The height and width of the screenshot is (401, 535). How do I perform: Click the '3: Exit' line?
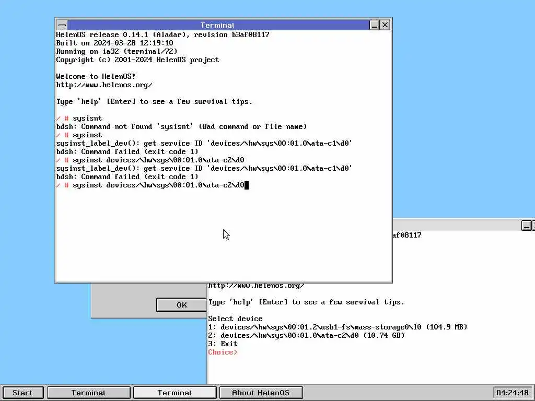(x=223, y=344)
